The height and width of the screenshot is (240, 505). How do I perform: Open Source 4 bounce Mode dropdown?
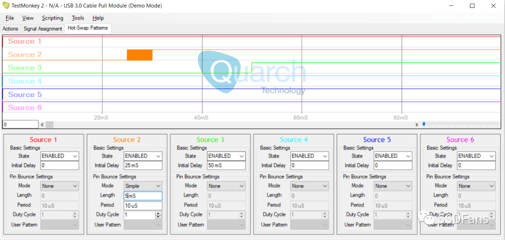pyautogui.click(x=310, y=186)
